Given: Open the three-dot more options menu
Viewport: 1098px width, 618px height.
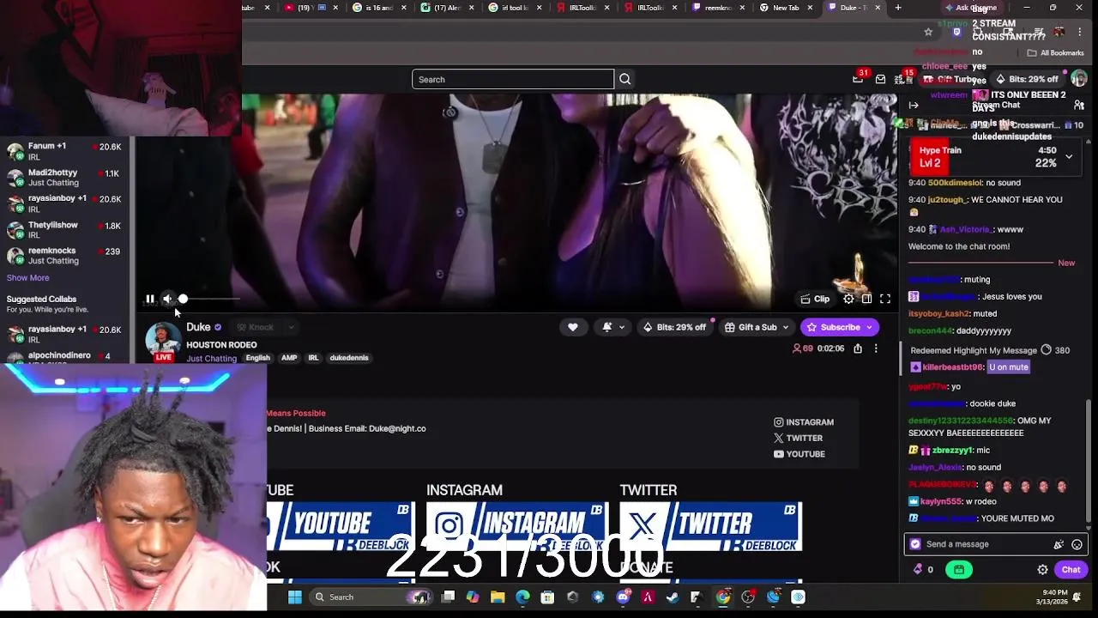Looking at the screenshot, I should point(876,348).
